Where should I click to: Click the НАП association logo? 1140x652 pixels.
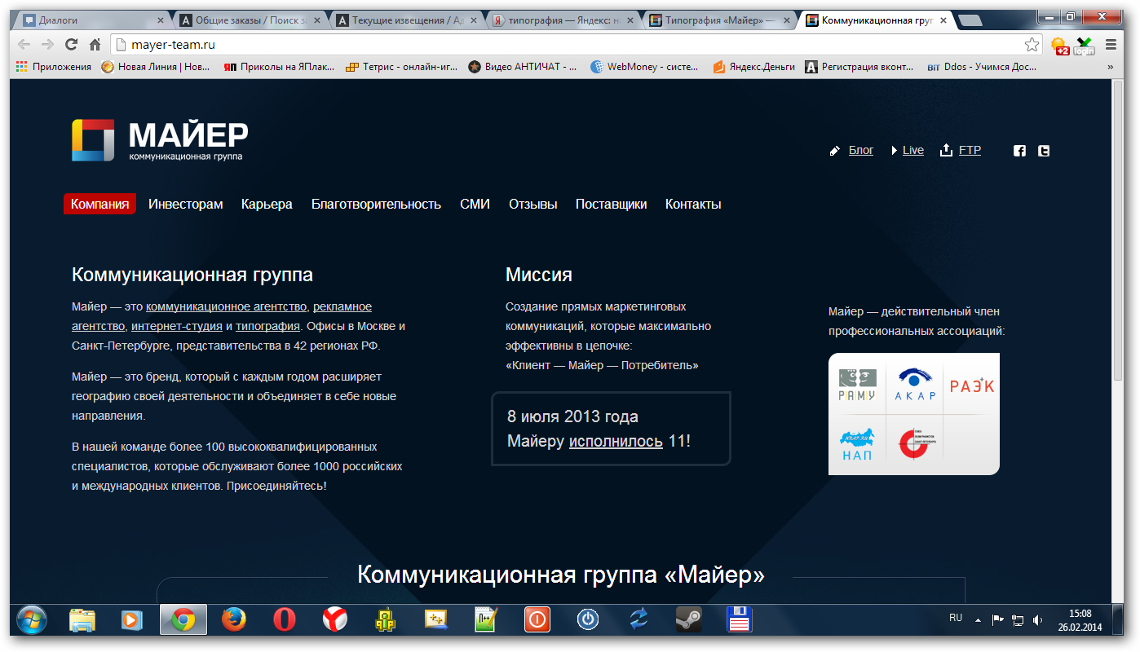(856, 444)
